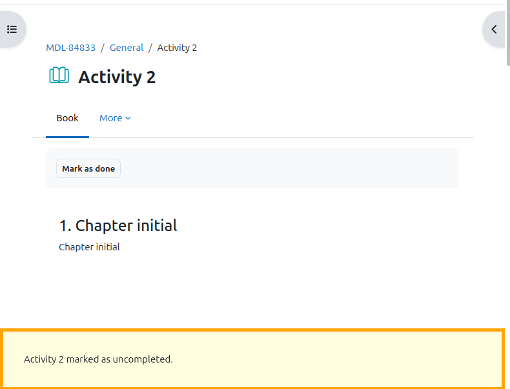The width and height of the screenshot is (510, 389).
Task: Click the Book activity icon
Action: [59, 75]
